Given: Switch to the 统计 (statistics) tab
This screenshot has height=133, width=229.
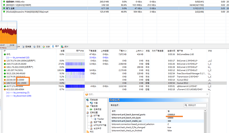Looking at the screenshot, I should coord(65,47).
